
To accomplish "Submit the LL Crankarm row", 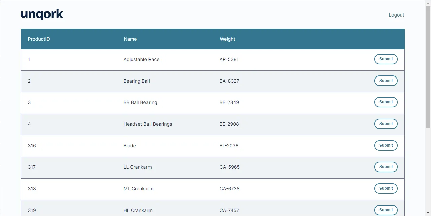I will pyautogui.click(x=386, y=167).
